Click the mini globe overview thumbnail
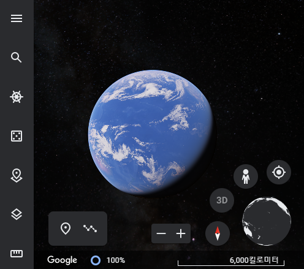304x269 pixels. pos(267,221)
